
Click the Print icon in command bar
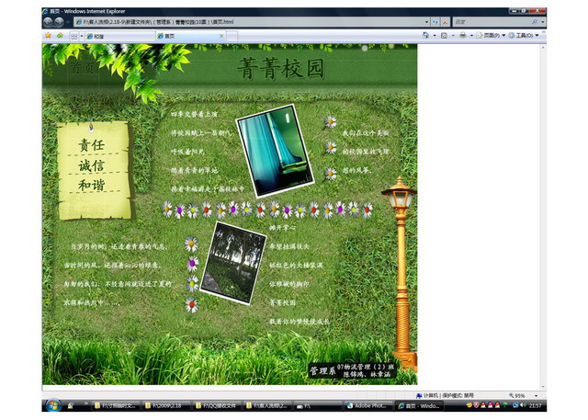coord(462,36)
